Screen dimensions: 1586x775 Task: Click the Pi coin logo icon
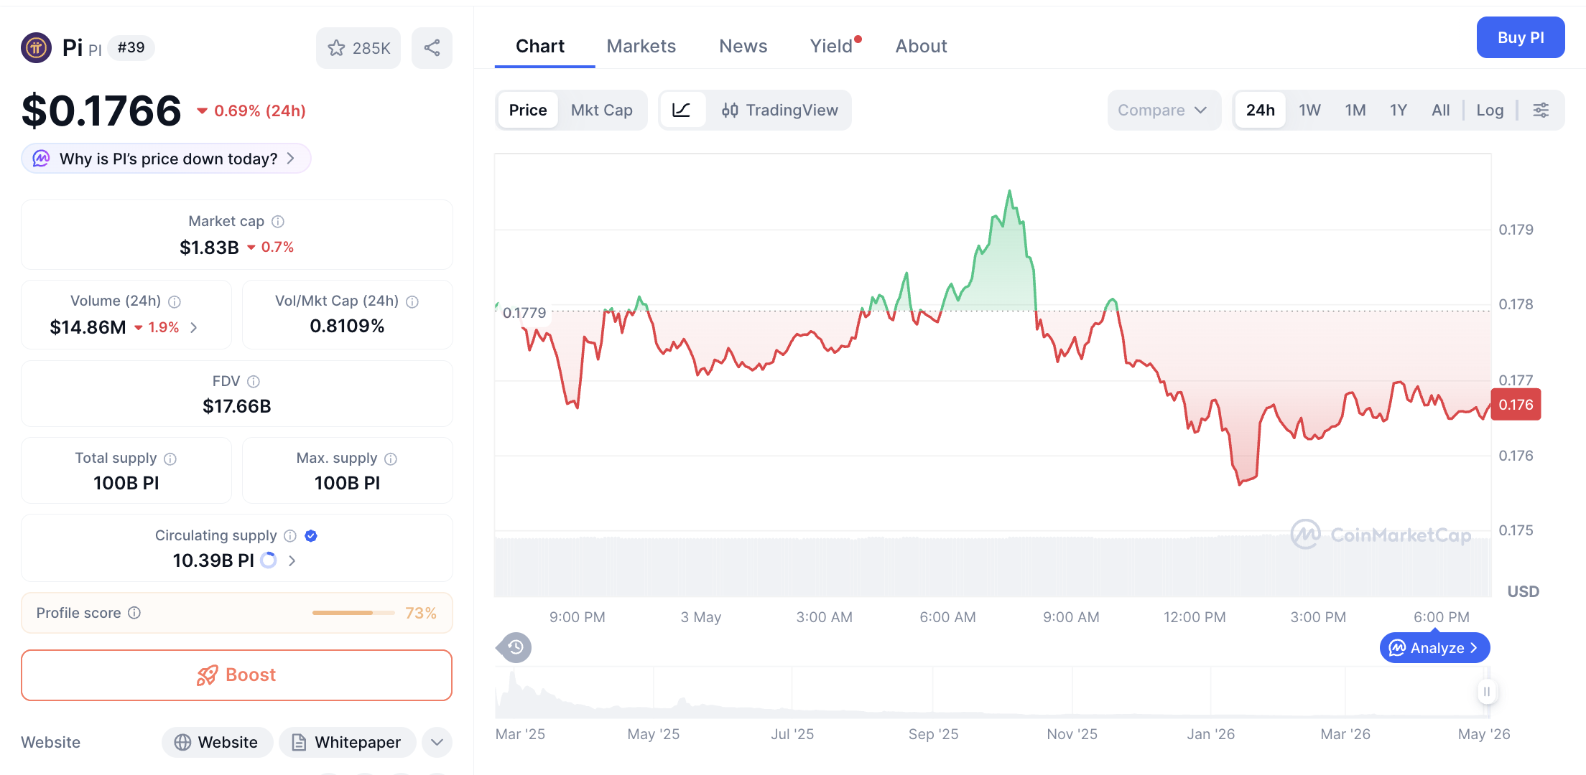pyautogui.click(x=36, y=48)
